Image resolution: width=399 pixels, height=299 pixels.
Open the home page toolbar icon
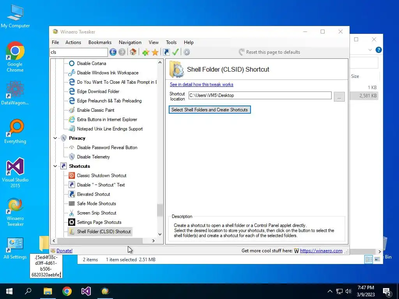coord(133,52)
